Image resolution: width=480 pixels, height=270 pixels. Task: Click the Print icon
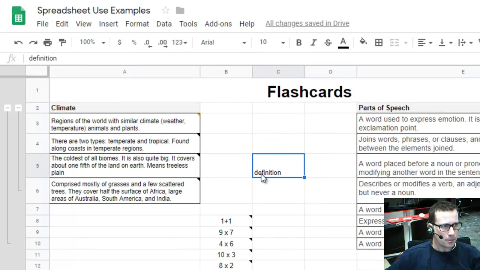48,42
